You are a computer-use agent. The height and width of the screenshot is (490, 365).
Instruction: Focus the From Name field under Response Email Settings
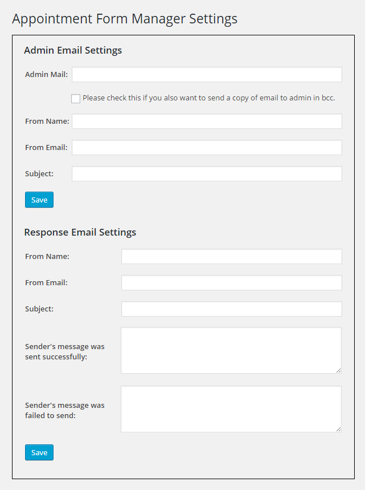(x=232, y=256)
